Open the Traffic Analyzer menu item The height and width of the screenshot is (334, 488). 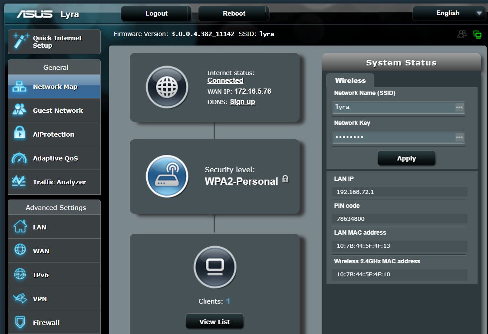point(54,182)
